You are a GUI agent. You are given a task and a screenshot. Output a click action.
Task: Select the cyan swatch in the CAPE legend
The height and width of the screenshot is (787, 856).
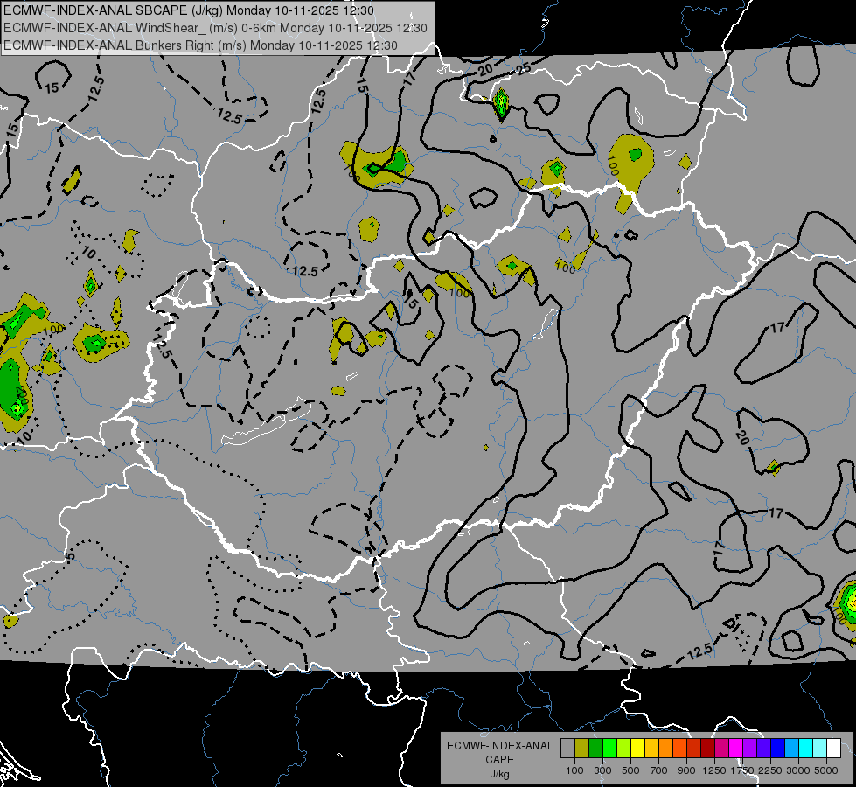(x=806, y=748)
